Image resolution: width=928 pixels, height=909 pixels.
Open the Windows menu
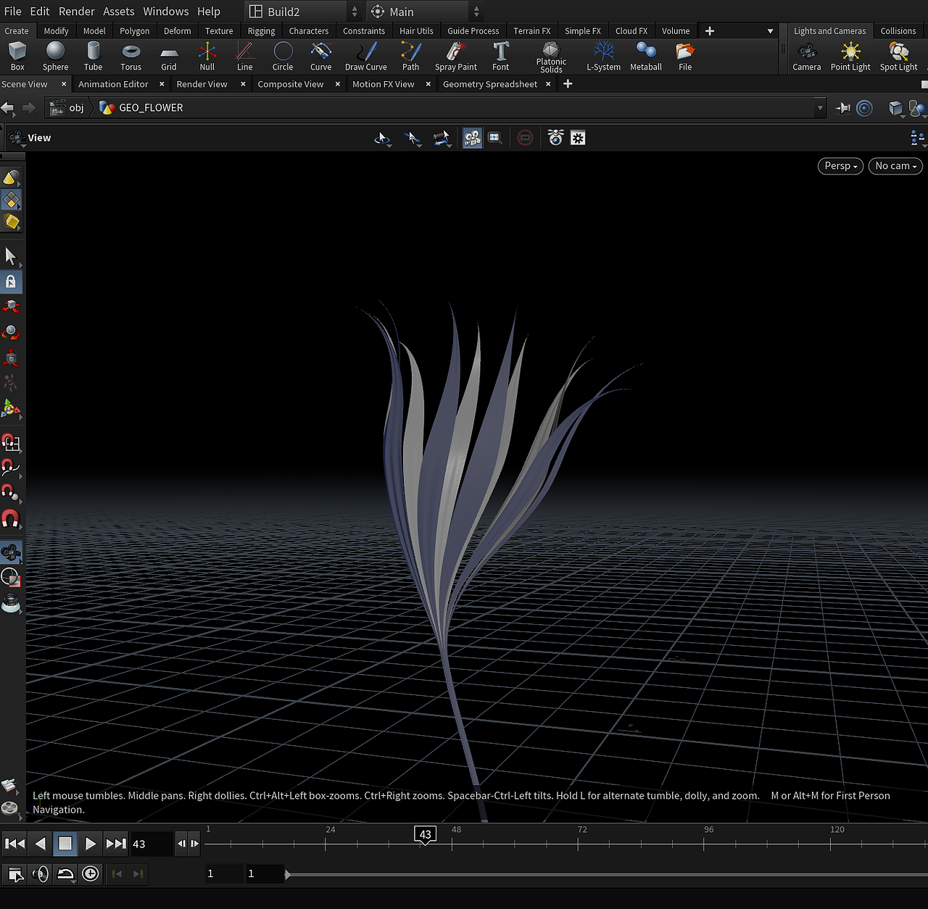[166, 12]
